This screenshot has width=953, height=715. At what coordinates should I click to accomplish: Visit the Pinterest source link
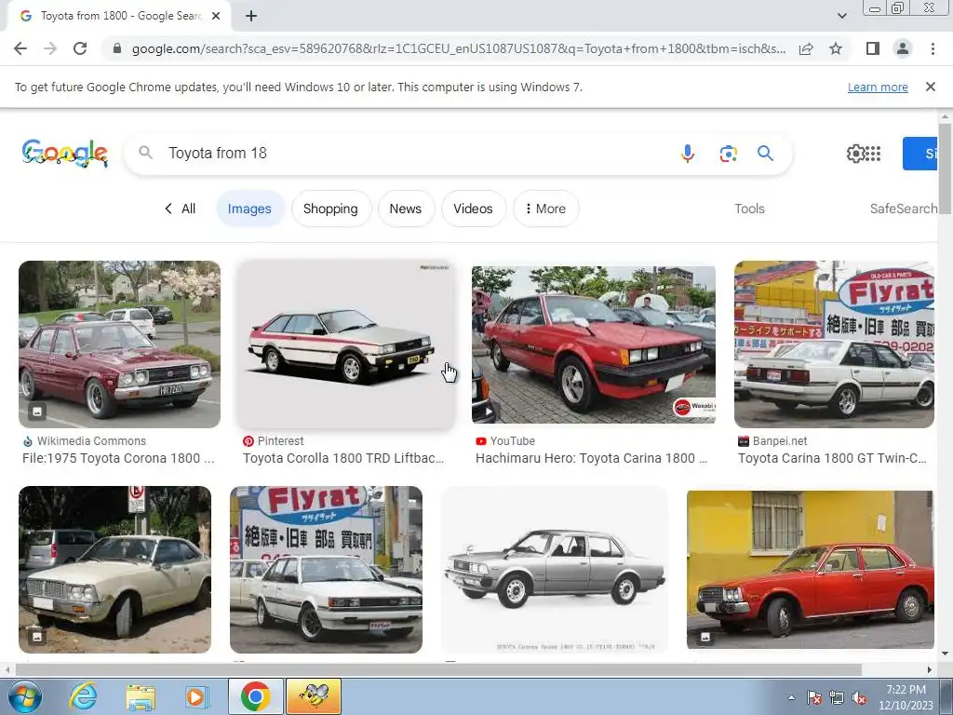pos(274,440)
